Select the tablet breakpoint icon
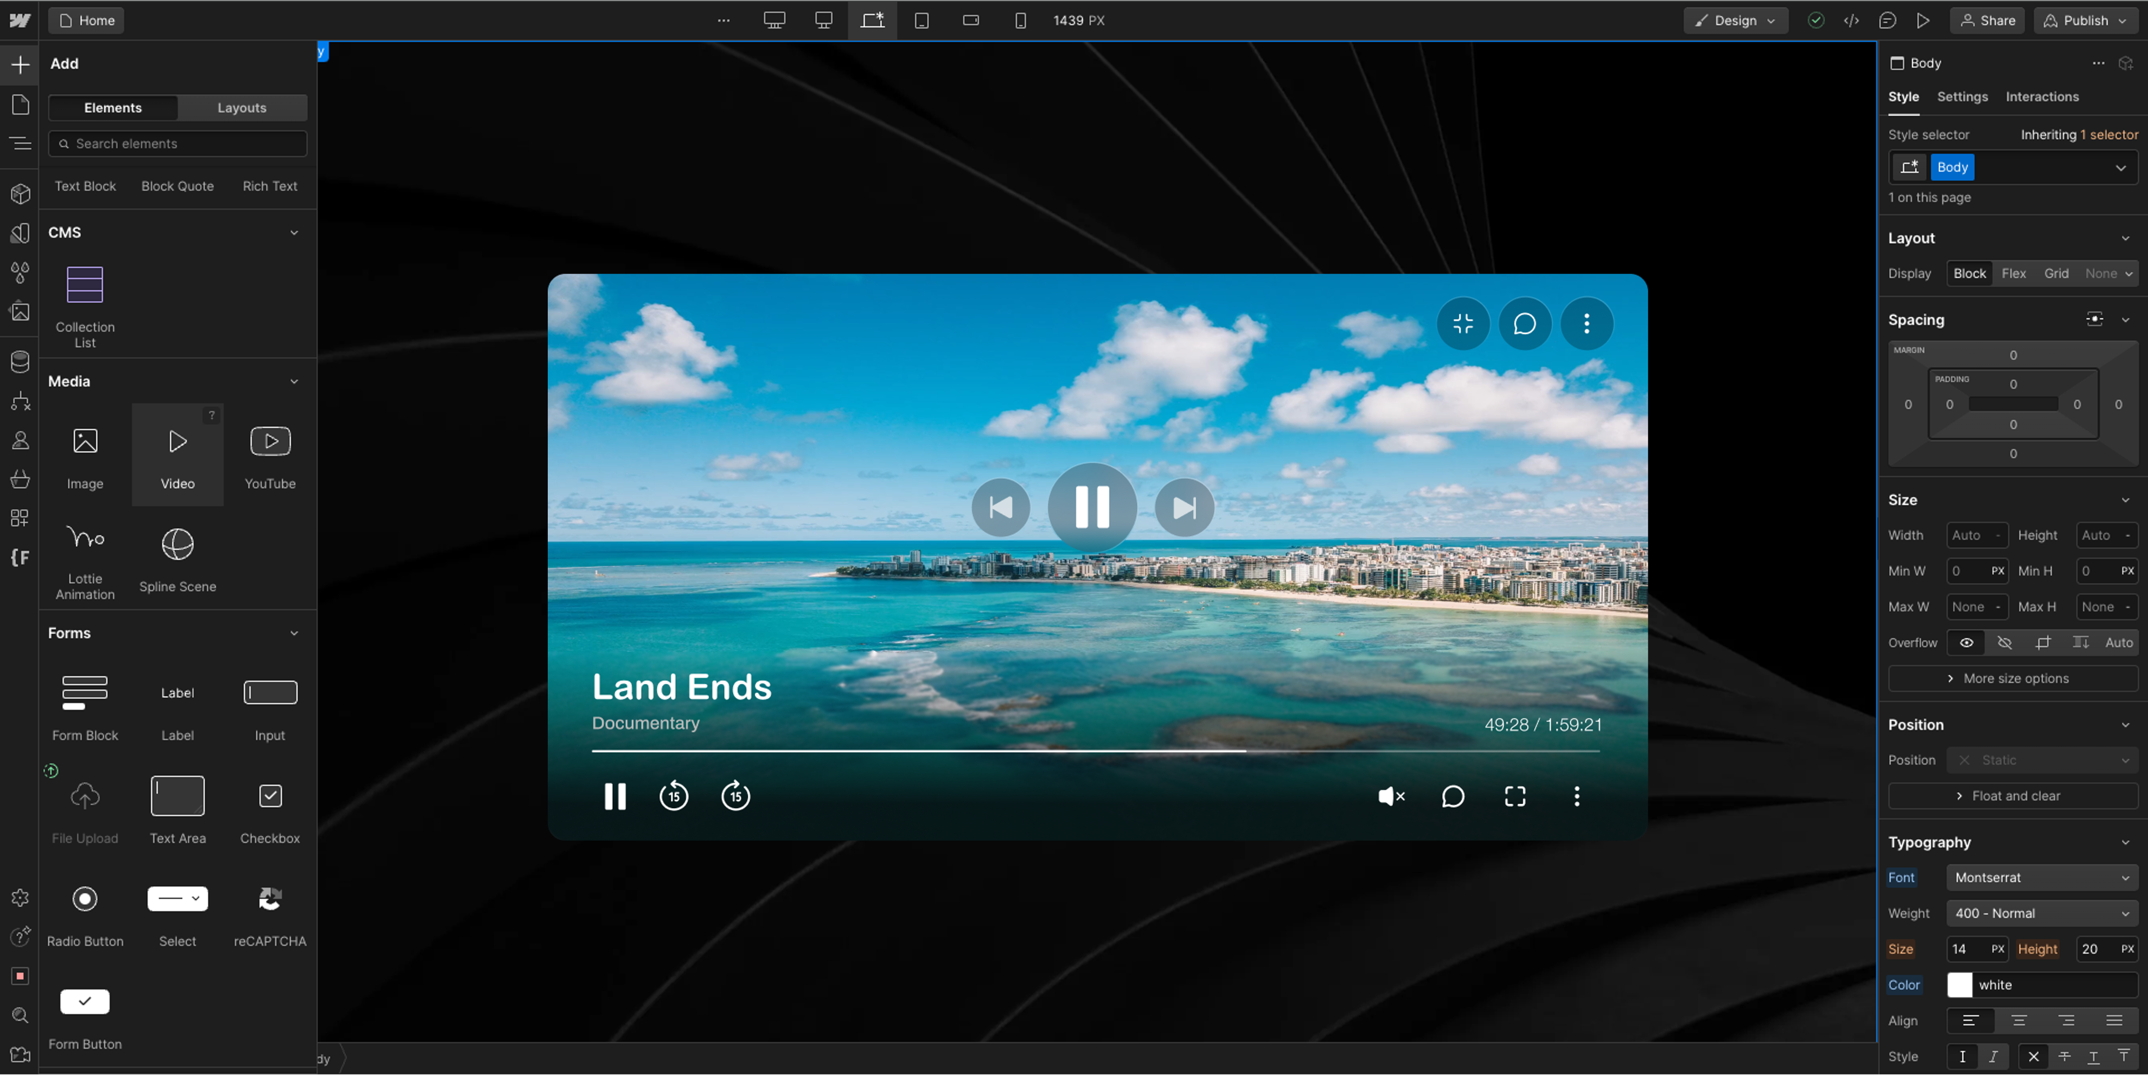 click(x=921, y=20)
